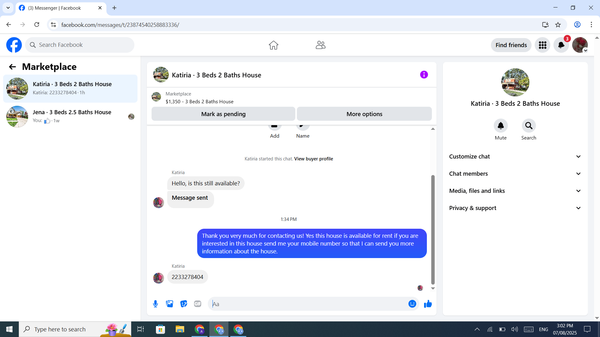
Task: Attach a photo using the image icon
Action: [x=170, y=304]
